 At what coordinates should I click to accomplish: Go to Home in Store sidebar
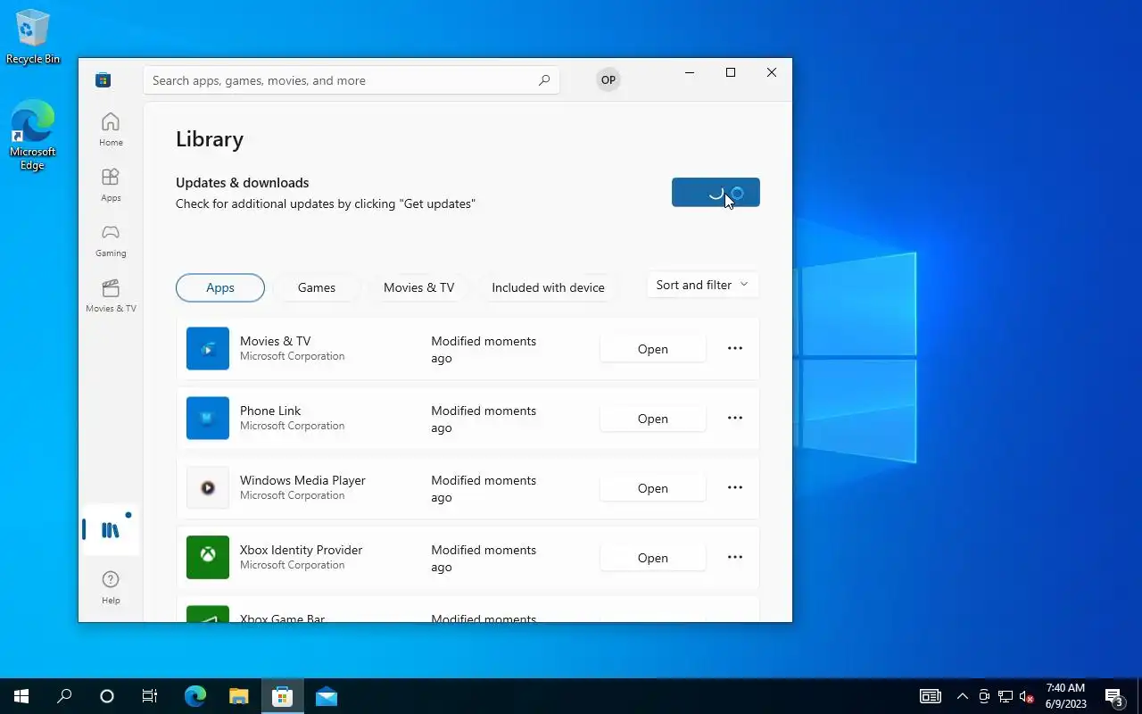[111, 129]
